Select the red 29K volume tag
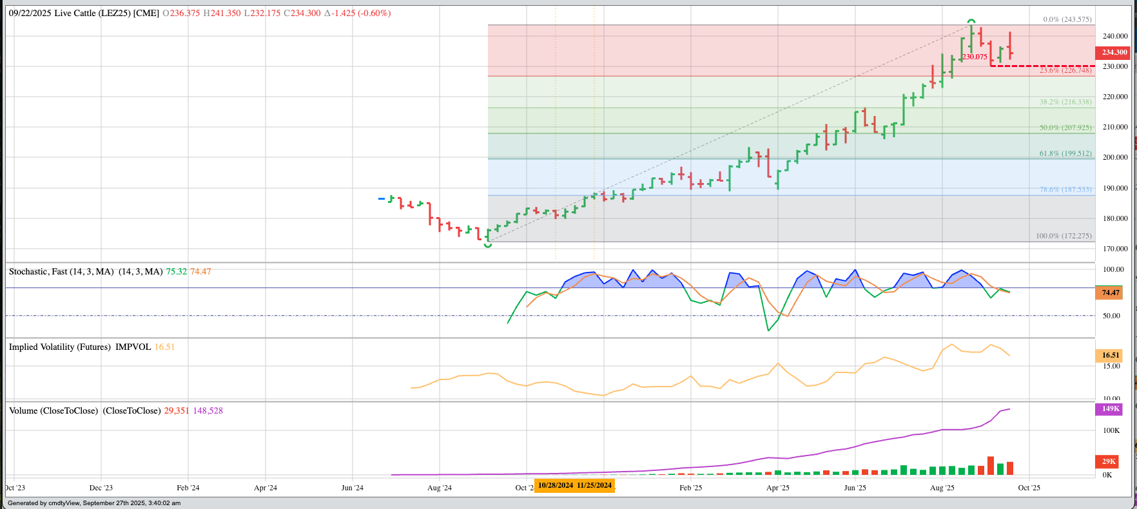The image size is (1137, 509). [1109, 461]
